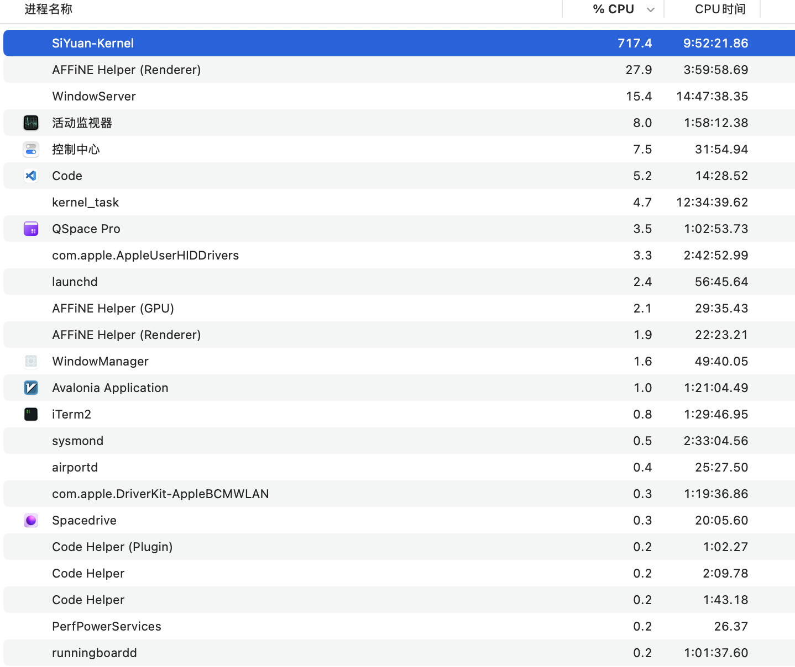Select the WindowManager process name
The height and width of the screenshot is (667, 795).
pos(101,361)
